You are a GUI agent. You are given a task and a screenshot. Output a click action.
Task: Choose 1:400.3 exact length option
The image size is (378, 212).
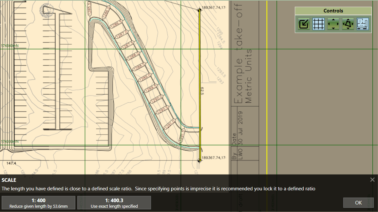114,203
